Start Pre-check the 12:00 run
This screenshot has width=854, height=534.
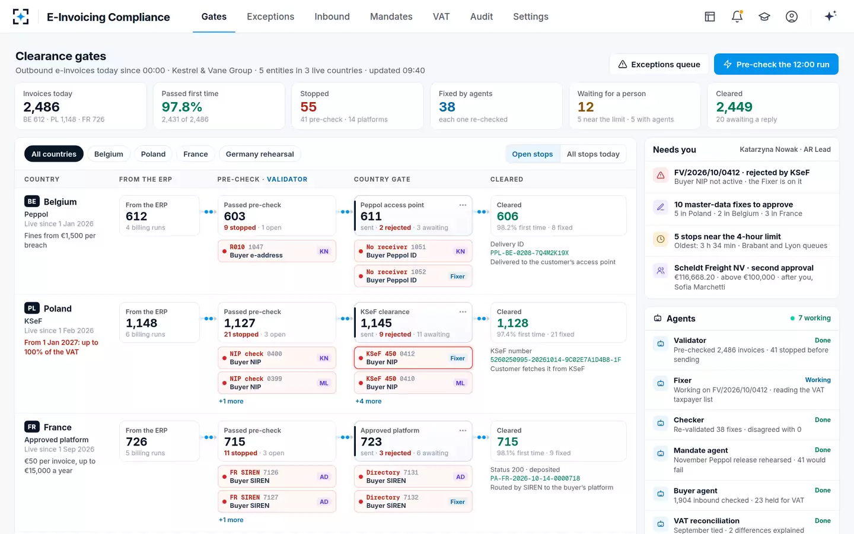pos(776,64)
